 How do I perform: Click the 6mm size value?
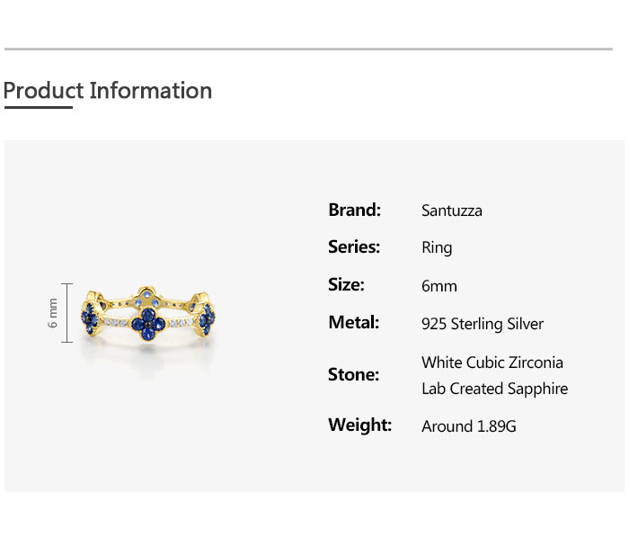coord(439,286)
